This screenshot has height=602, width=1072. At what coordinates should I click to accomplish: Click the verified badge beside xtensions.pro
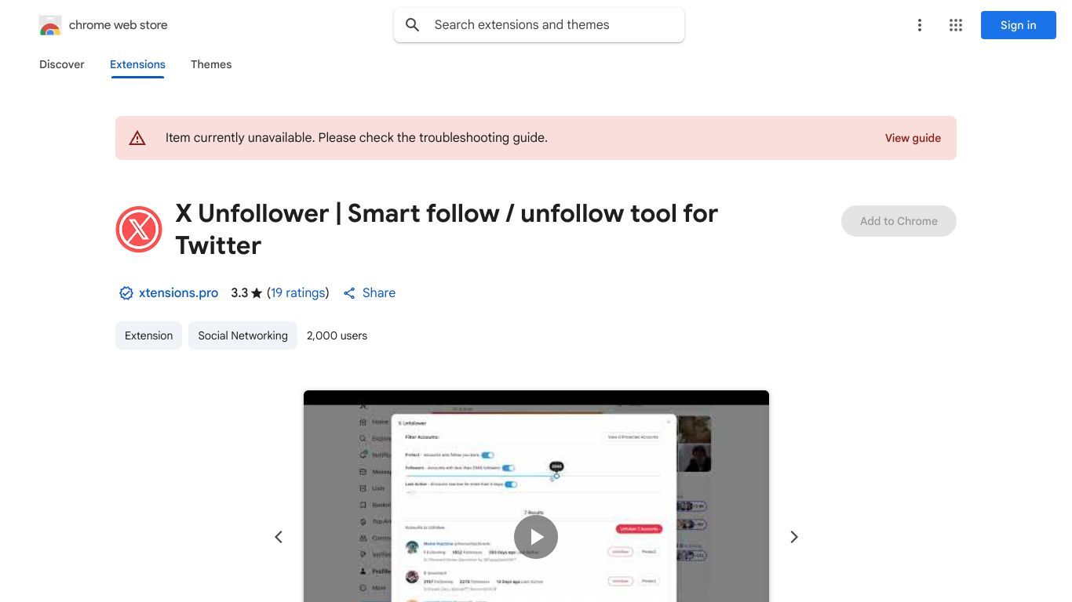(x=126, y=293)
